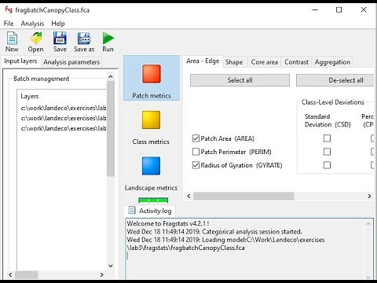Click the De-select all button
Image resolution: width=377 pixels, height=283 pixels.
pos(336,80)
